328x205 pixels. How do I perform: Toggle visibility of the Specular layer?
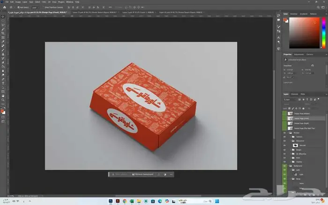point(284,146)
